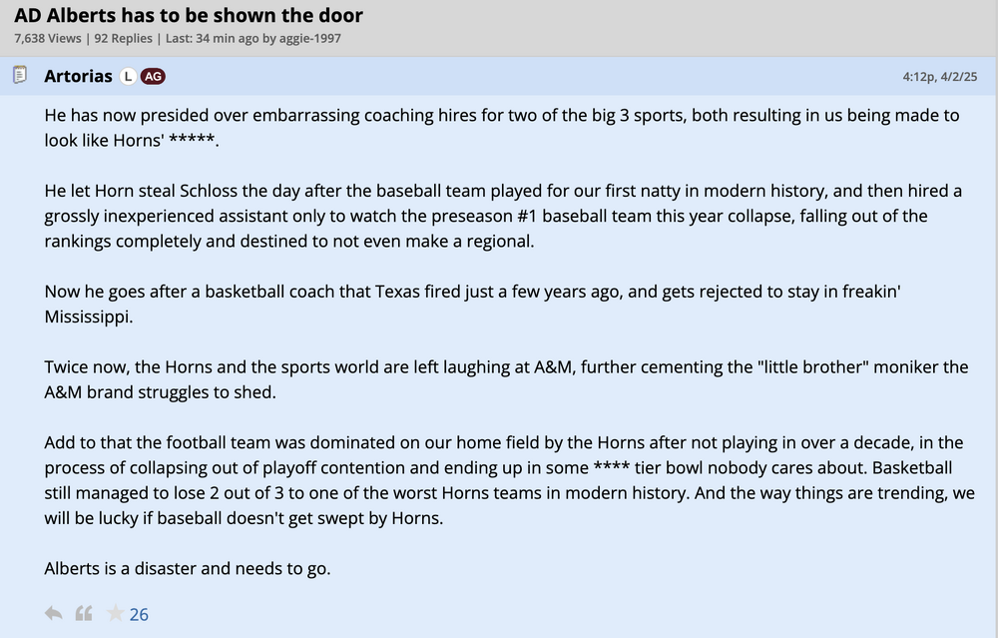Click the 7,638 Views count

coord(47,38)
